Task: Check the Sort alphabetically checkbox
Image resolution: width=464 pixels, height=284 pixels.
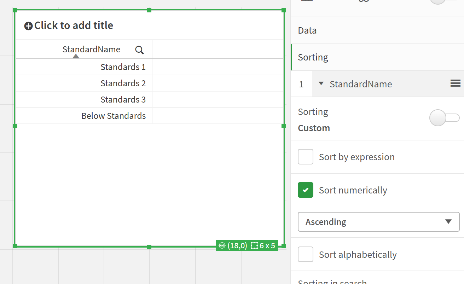Action: pos(306,254)
